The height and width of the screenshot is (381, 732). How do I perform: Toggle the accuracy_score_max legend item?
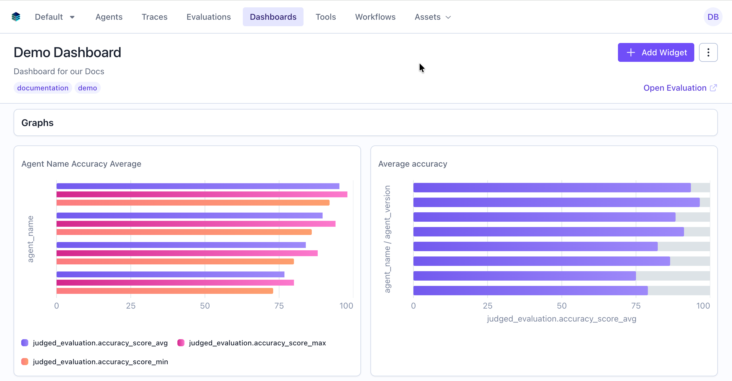point(257,343)
